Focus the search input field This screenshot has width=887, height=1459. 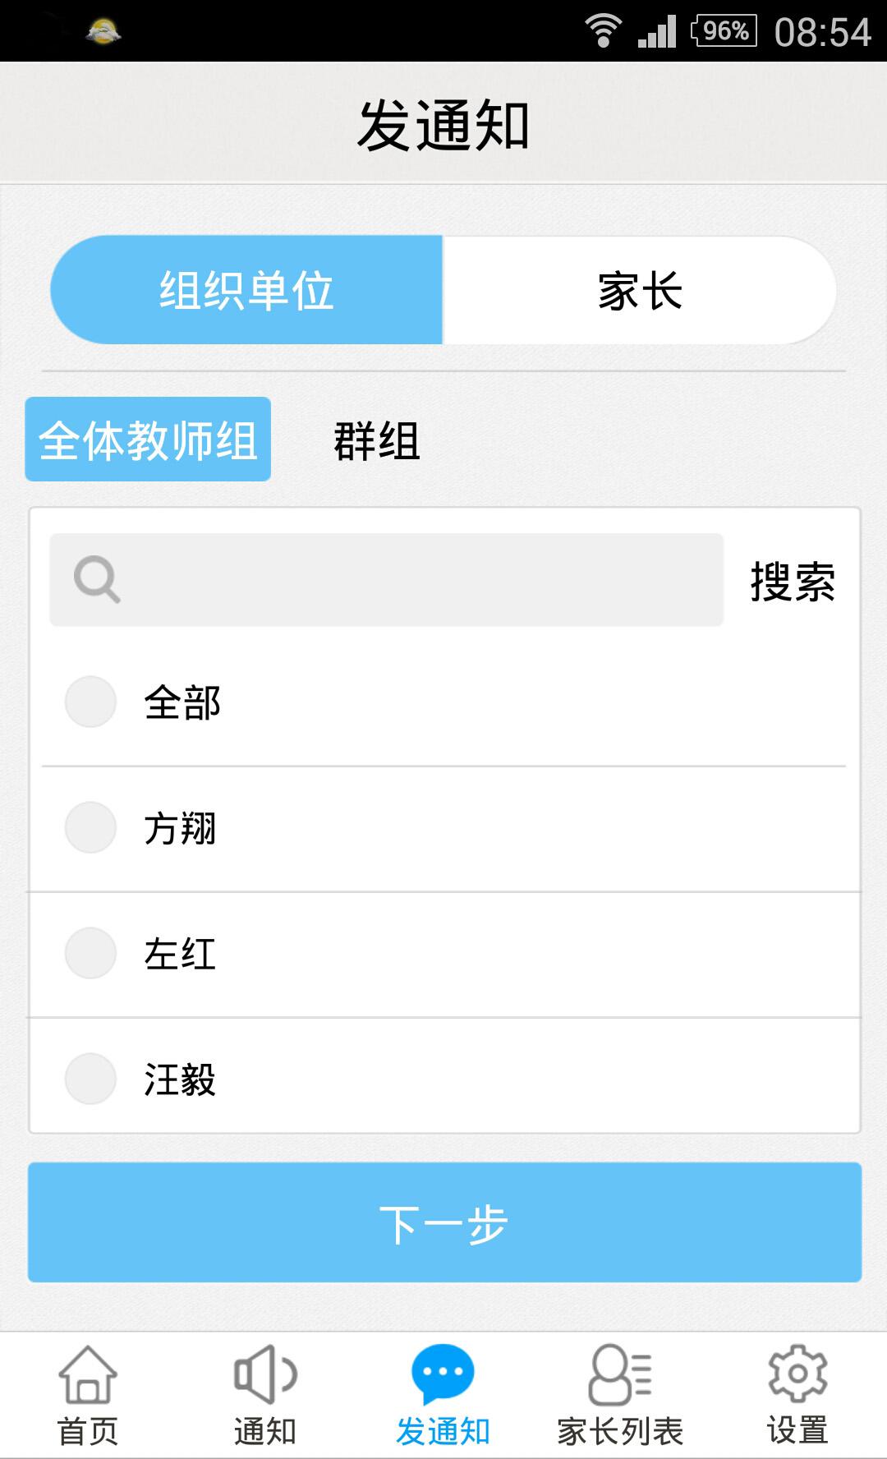click(x=411, y=580)
